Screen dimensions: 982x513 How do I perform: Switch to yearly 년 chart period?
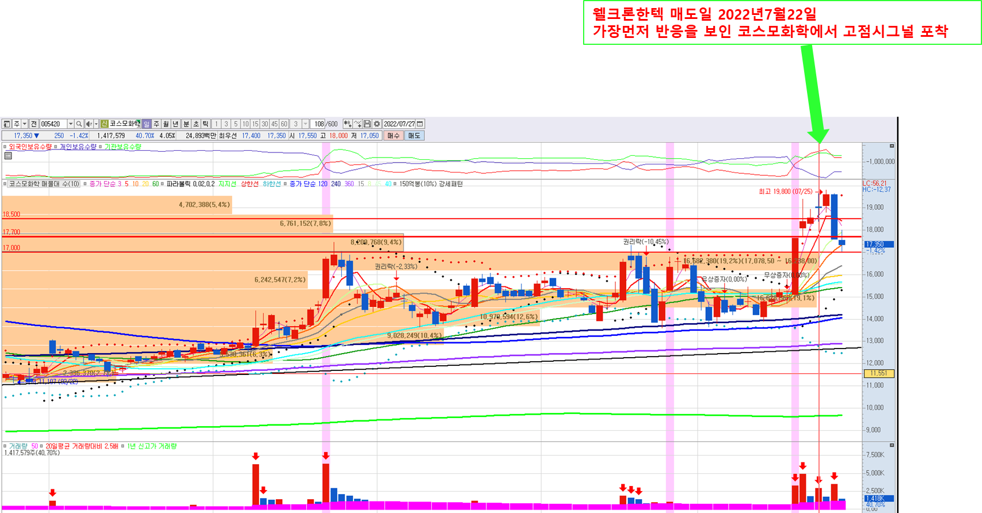pyautogui.click(x=176, y=124)
